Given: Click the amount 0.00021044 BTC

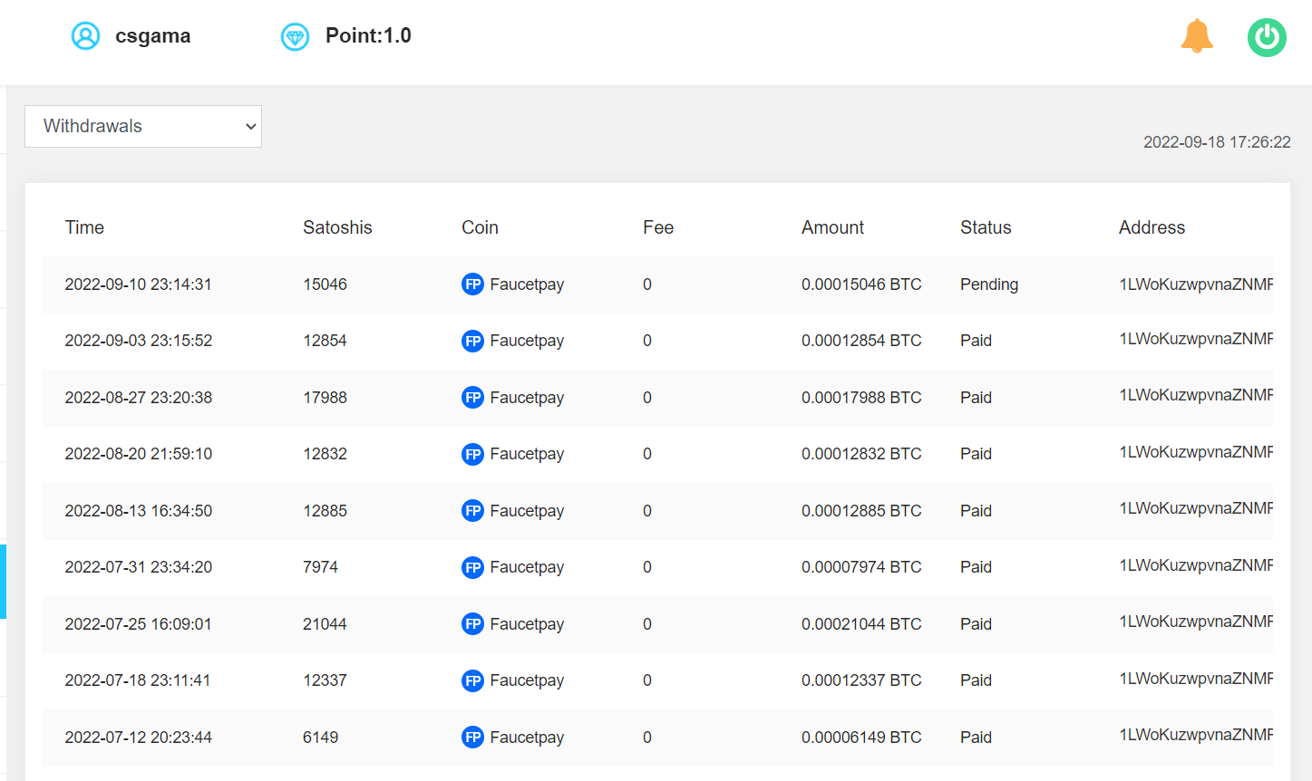Looking at the screenshot, I should (x=861, y=624).
